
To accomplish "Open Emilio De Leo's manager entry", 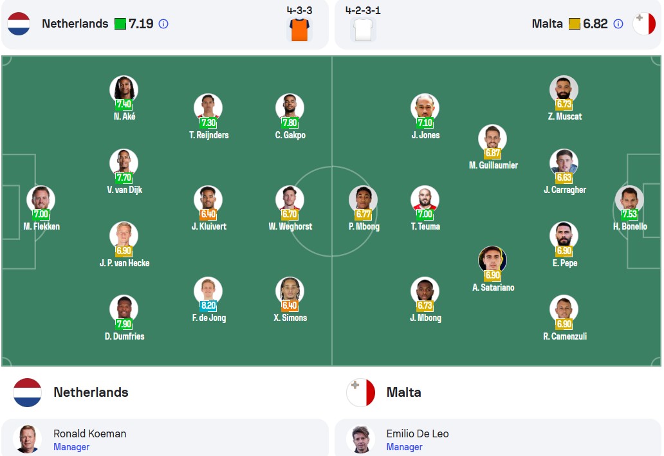I will pyautogui.click(x=498, y=439).
